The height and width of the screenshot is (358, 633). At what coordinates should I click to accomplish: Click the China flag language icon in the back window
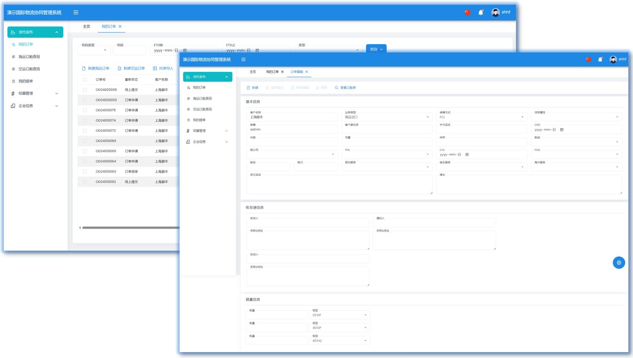coord(467,12)
